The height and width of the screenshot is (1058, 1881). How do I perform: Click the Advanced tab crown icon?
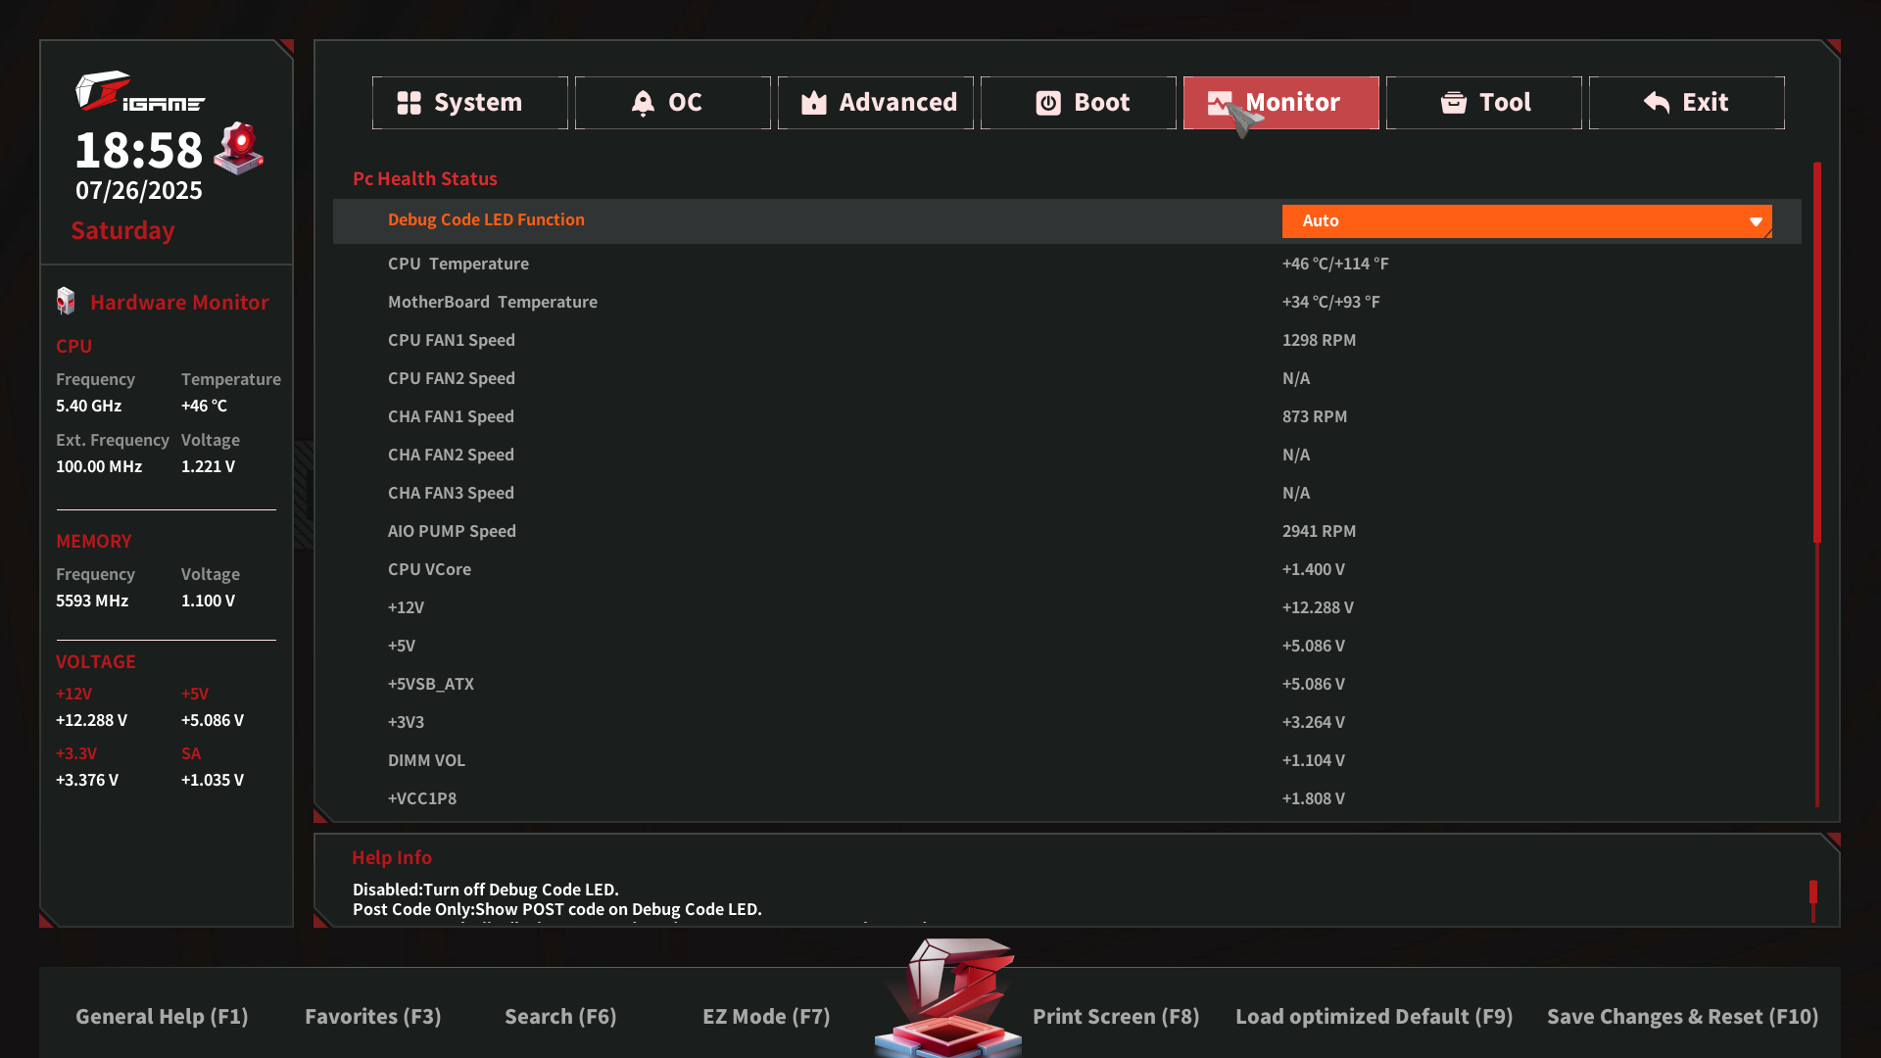coord(814,103)
